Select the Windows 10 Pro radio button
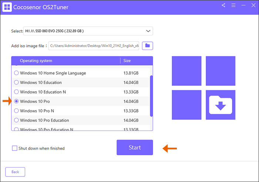 [16, 101]
